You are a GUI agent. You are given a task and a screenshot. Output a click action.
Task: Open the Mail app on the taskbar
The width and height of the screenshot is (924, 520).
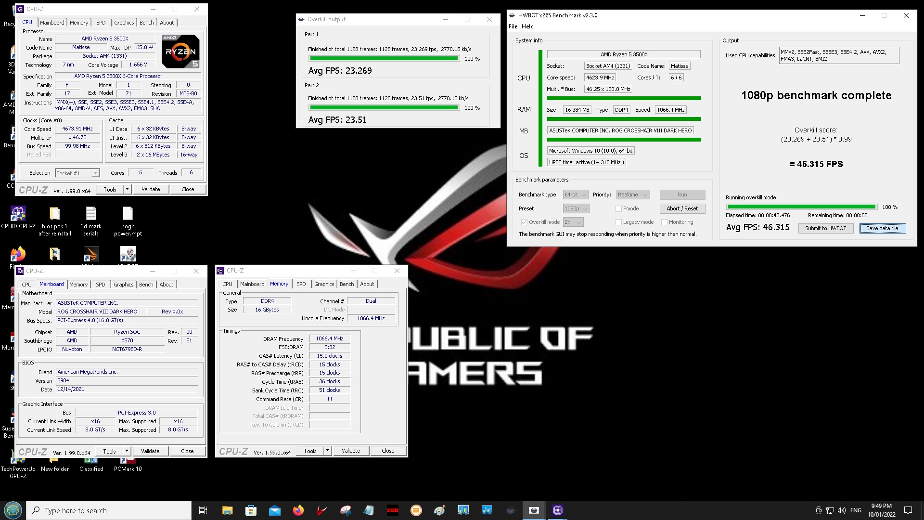tap(274, 510)
